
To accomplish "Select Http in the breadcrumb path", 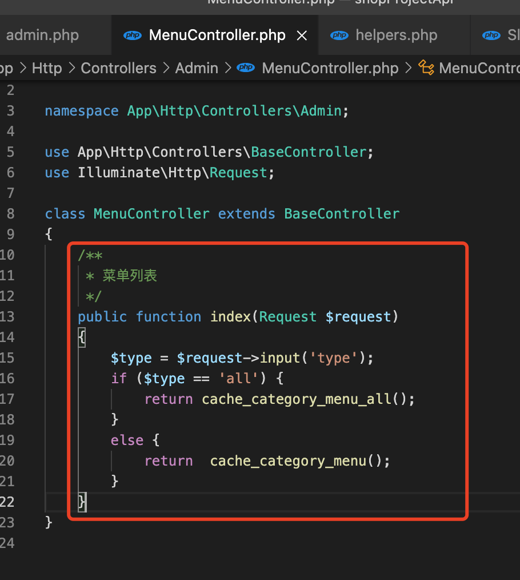I will pyautogui.click(x=47, y=68).
